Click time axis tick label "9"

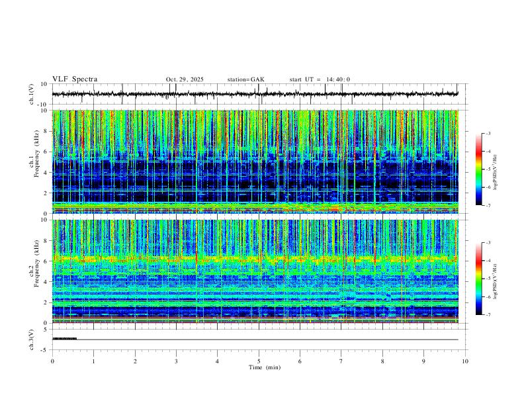point(423,361)
